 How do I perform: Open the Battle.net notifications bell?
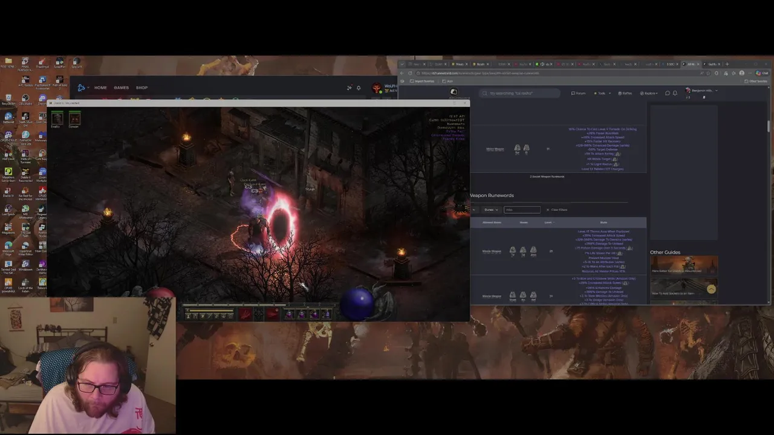tap(359, 88)
